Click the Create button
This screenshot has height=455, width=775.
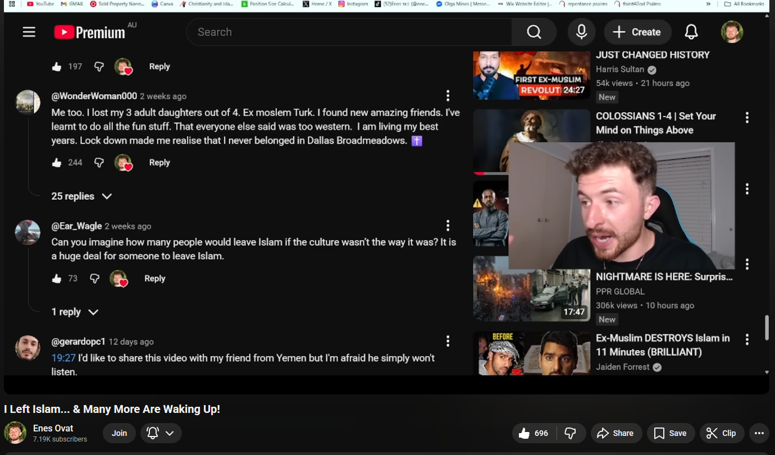pos(637,32)
